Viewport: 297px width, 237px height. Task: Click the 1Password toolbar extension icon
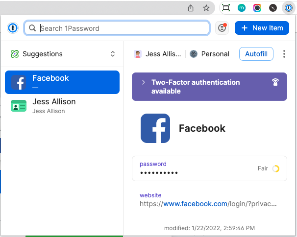point(289,8)
